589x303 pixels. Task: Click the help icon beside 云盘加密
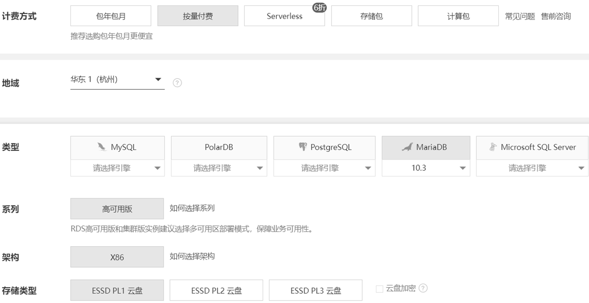click(423, 288)
